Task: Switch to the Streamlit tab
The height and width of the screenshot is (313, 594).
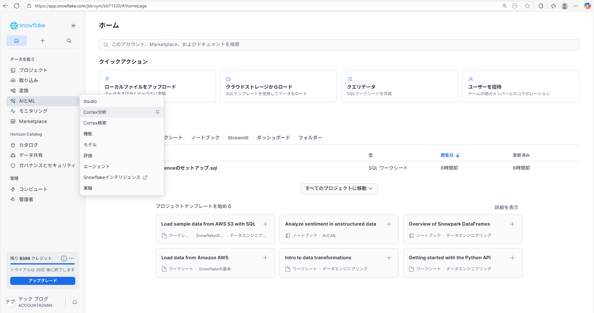Action: tap(238, 137)
